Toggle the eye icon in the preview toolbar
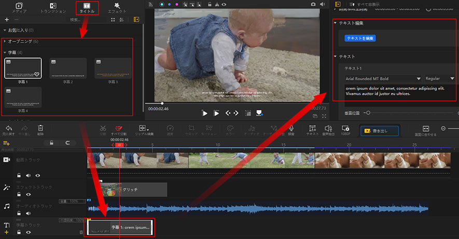The height and width of the screenshot is (239, 459). (224, 4)
